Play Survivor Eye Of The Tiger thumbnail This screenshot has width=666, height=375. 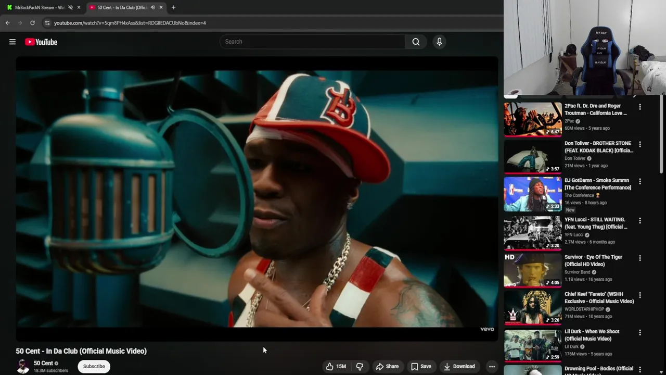pyautogui.click(x=533, y=270)
